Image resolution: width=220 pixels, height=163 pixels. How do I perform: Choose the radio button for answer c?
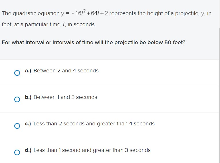[x=17, y=126]
